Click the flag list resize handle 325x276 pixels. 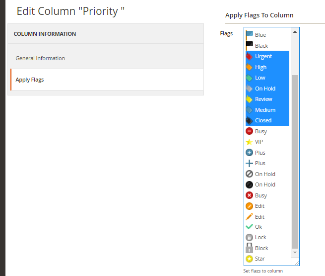(x=296, y=263)
